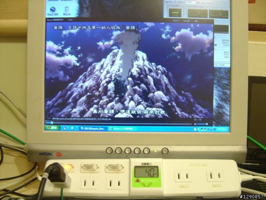Click the CPU usage gauge in Task Manager

tap(175, 13)
